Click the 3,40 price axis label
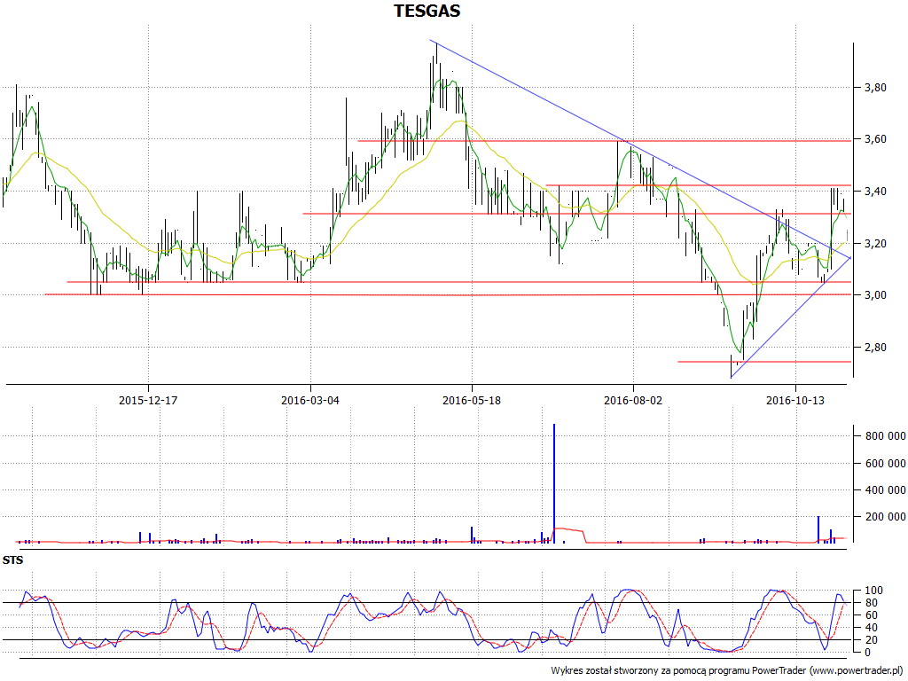908x681 pixels. pos(875,192)
